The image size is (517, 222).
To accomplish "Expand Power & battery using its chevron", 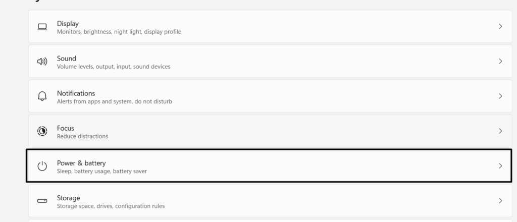I will 500,165.
